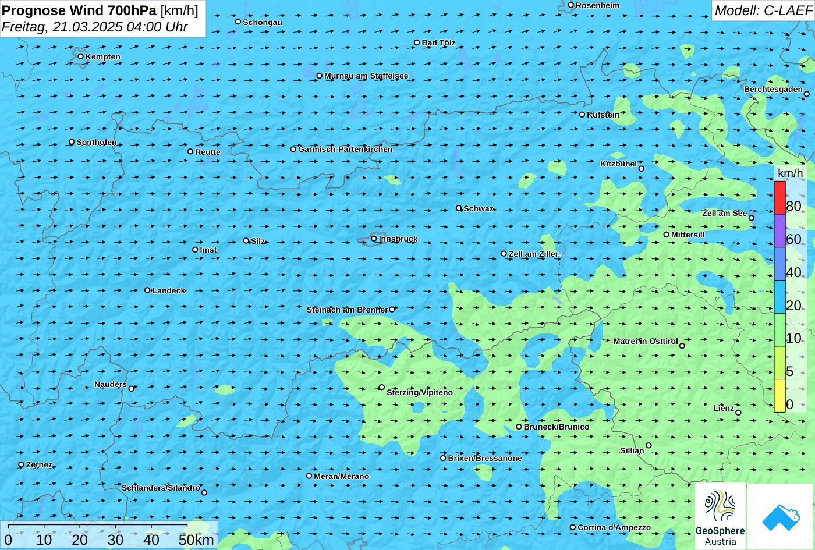Click the Berchtesgaden city marker
The height and width of the screenshot is (550, 815).
(806, 94)
